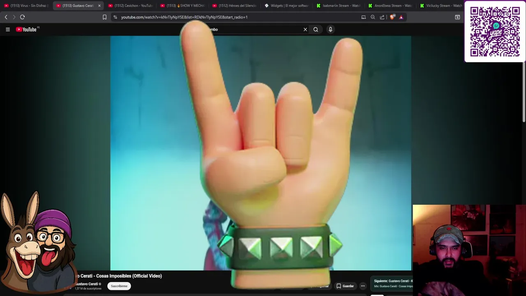Open the Brave Shields lion icon
This screenshot has width=526, height=296.
click(x=392, y=17)
